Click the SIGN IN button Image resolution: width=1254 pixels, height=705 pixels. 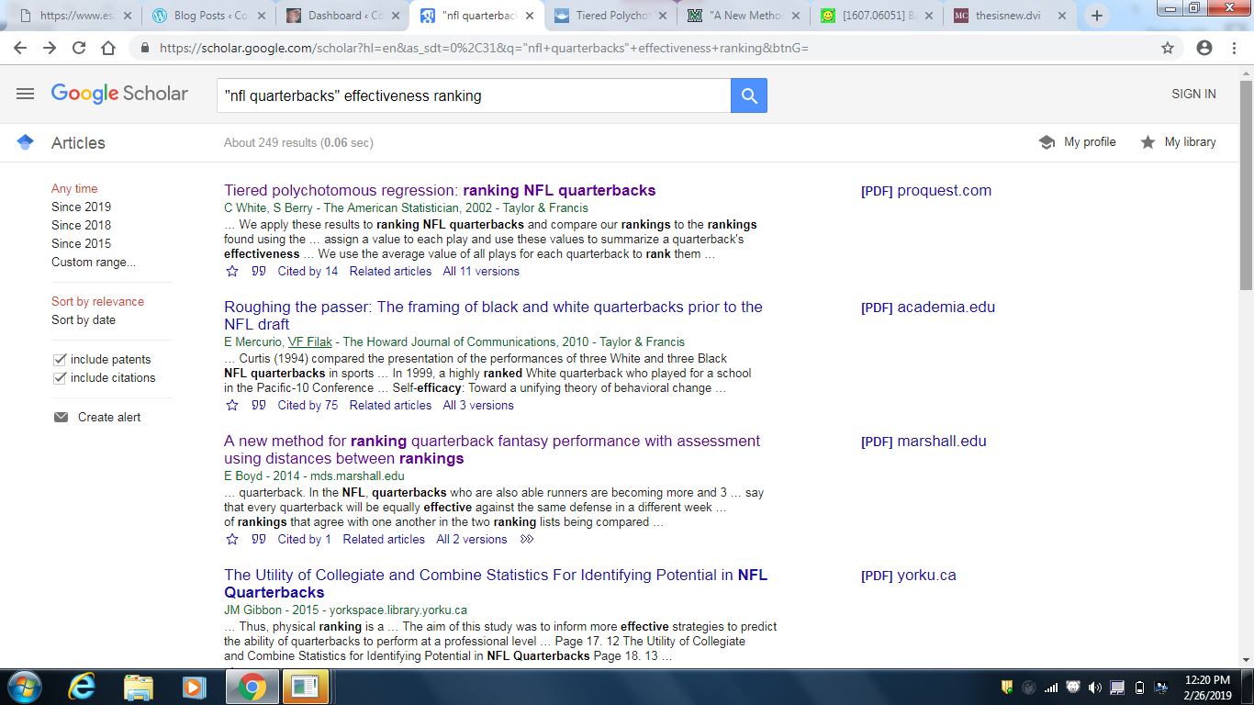pos(1193,95)
